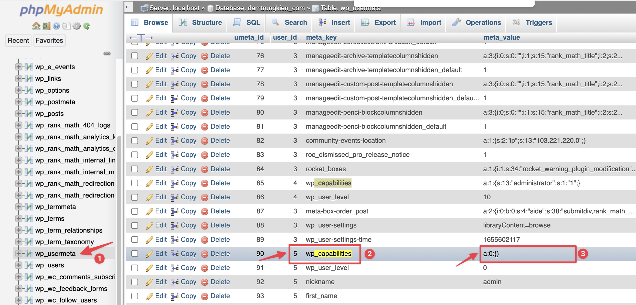Click Delete link for row 86 wp_user_level
Screen dimensions: 636x305
220,197
